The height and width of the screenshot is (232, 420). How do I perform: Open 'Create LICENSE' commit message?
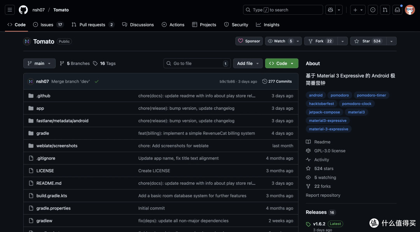(x=154, y=171)
